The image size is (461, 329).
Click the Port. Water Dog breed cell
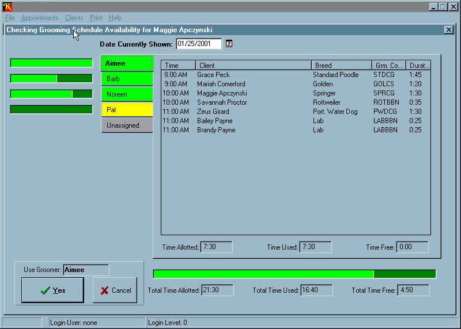335,112
